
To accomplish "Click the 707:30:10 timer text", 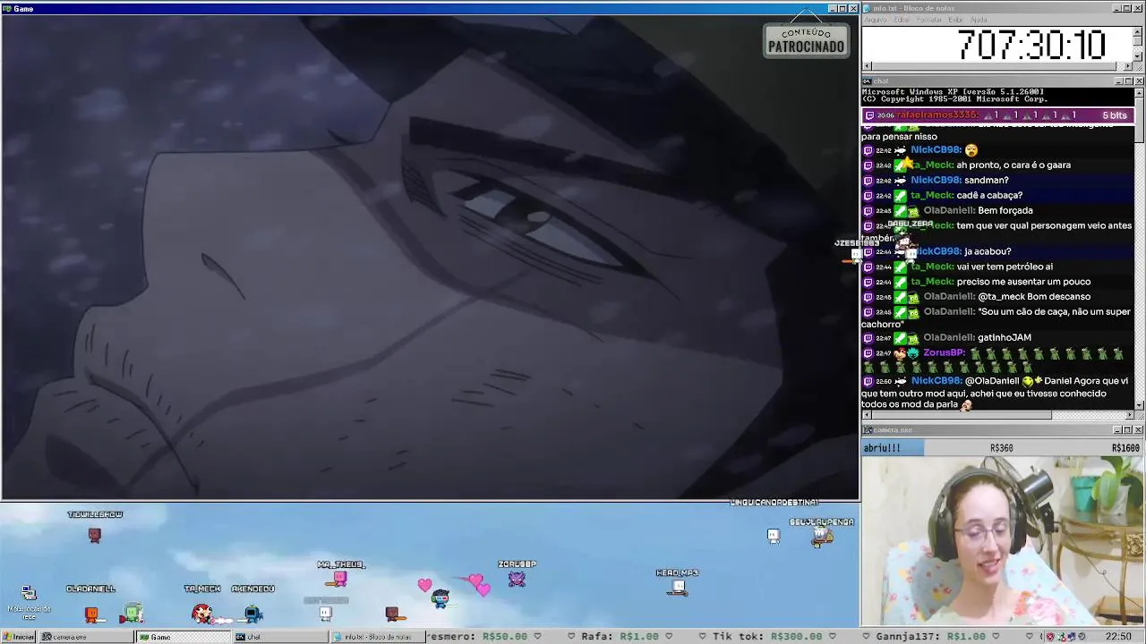I will pos(1031,45).
